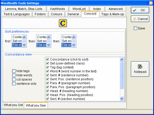This screenshot has height=115, width=154.
Task: Click the blue C Concord icon
Action: [63, 23]
